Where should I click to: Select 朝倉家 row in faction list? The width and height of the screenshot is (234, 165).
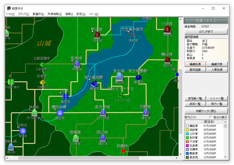tap(204, 153)
